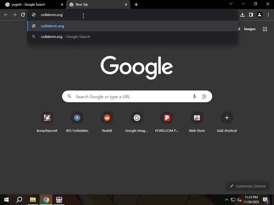Open the Reddit shortcut

click(x=107, y=123)
